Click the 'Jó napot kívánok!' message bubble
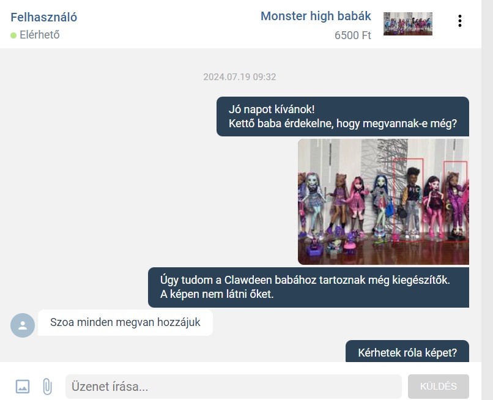Viewport: 493px width, 400px height. click(x=343, y=116)
